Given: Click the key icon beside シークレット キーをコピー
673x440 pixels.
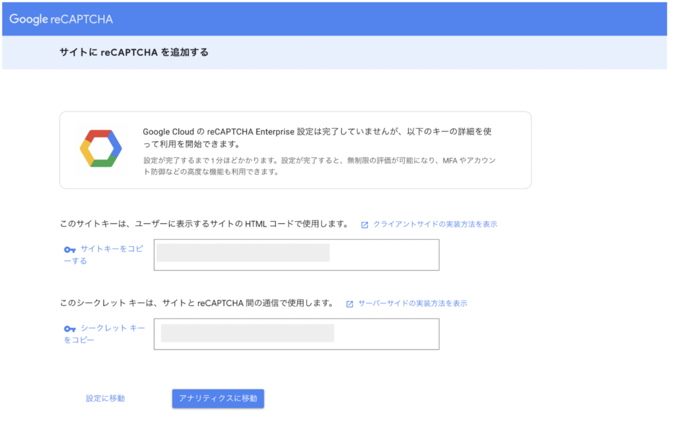Looking at the screenshot, I should [x=70, y=329].
